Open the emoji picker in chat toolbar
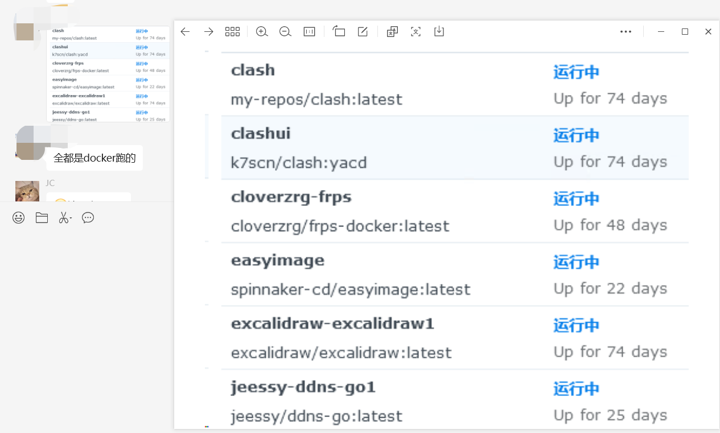Image resolution: width=720 pixels, height=433 pixels. pos(19,218)
